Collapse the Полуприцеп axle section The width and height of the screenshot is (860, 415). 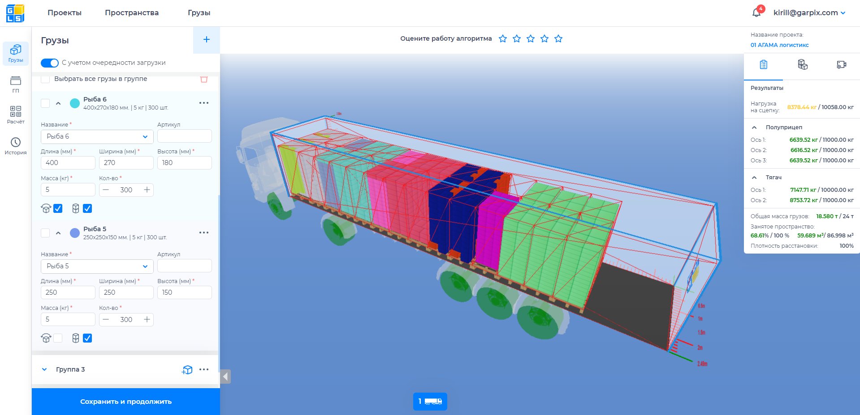[754, 127]
